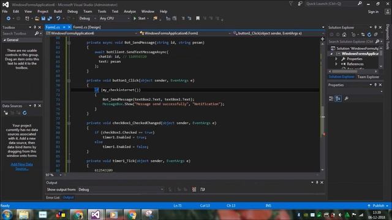This screenshot has height=220, width=392.
Task: Click the Save All toolbar icon
Action: point(50,18)
